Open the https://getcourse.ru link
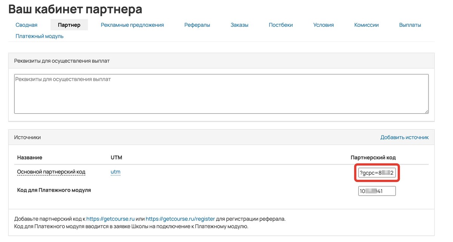453x242 pixels. 111,219
